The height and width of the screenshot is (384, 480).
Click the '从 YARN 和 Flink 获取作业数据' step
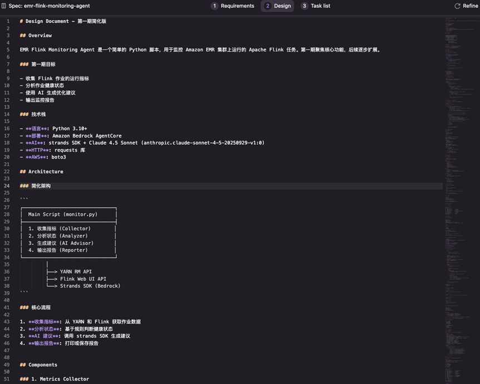(x=103, y=322)
